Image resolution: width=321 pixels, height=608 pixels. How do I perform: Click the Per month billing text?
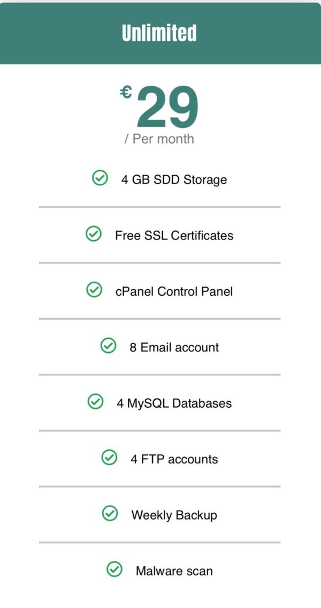159,139
